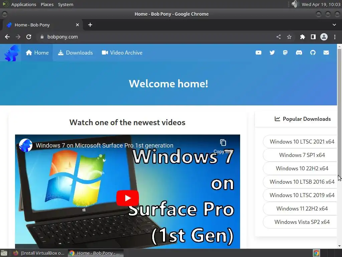Open the Downloads nav item
This screenshot has height=257, width=342.
(x=75, y=53)
